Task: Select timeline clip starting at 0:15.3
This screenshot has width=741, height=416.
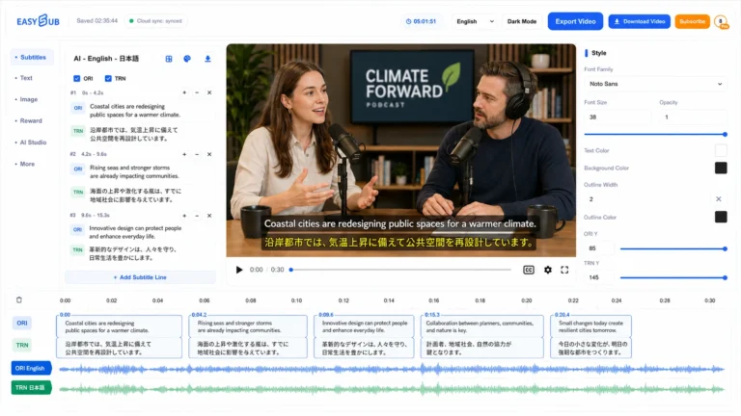Action: [x=482, y=337]
